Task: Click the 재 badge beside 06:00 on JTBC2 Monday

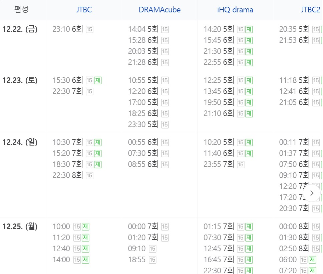Action: [313, 259]
